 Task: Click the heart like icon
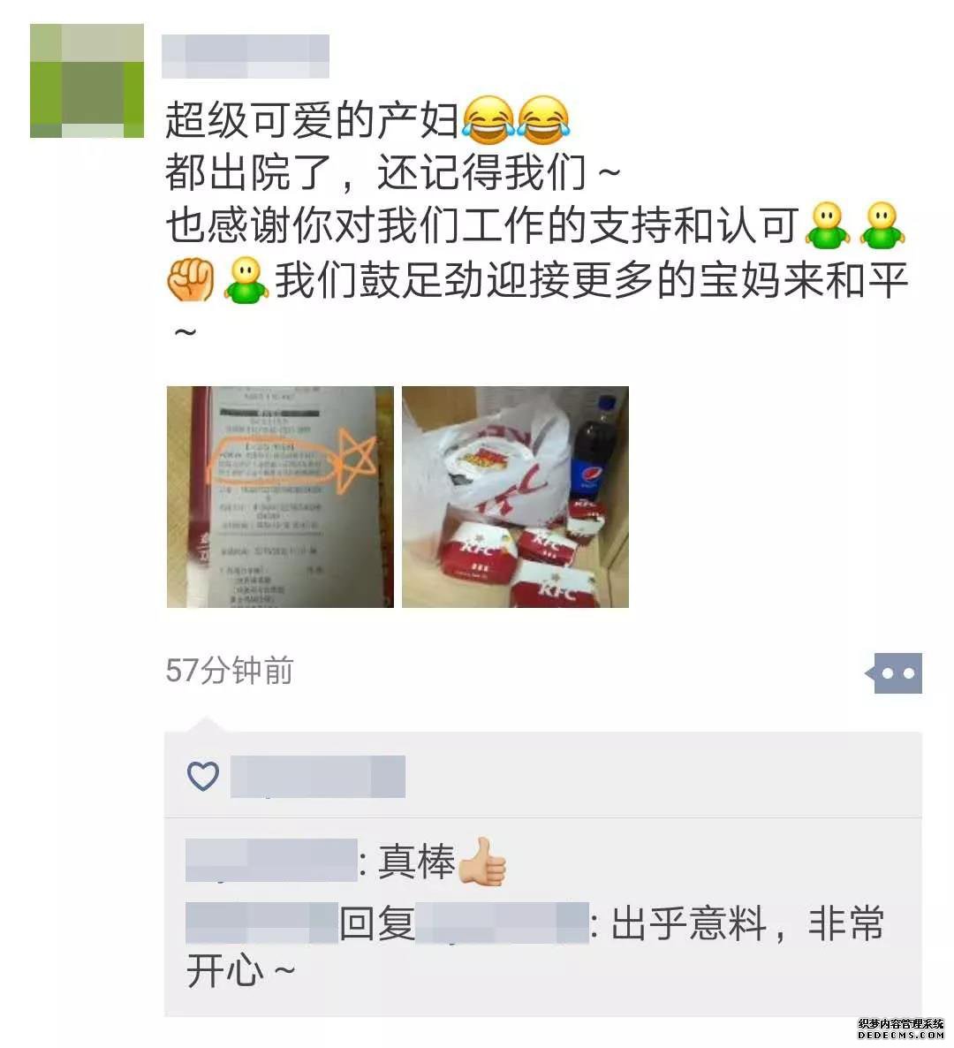coord(203,776)
